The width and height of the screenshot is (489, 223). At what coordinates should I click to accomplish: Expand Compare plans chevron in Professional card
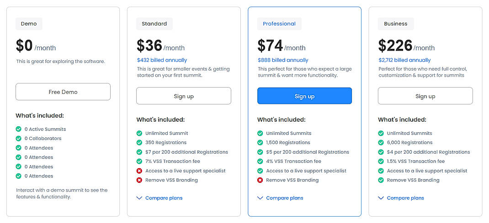(x=260, y=198)
